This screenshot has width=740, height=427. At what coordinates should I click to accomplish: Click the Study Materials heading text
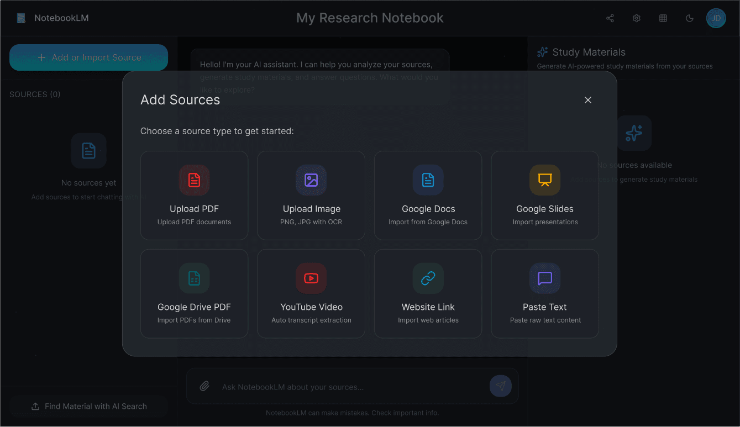589,52
